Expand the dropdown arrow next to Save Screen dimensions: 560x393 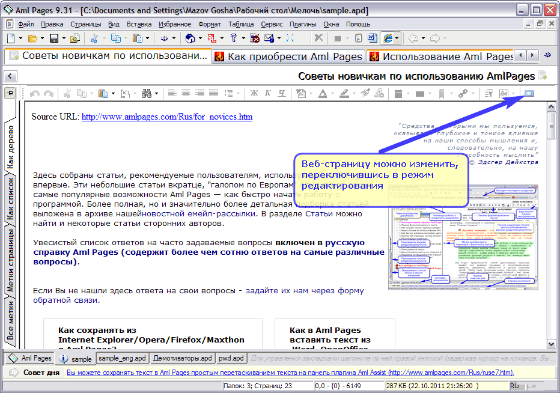click(x=64, y=38)
